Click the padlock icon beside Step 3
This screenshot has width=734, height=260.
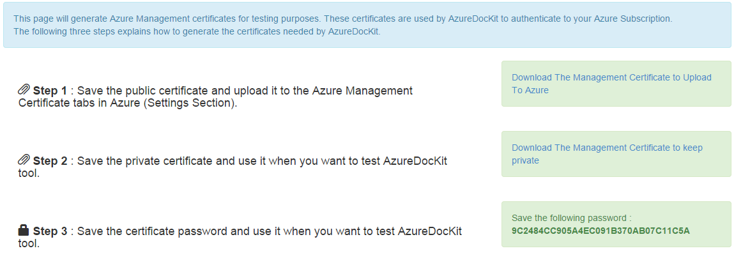(x=24, y=231)
